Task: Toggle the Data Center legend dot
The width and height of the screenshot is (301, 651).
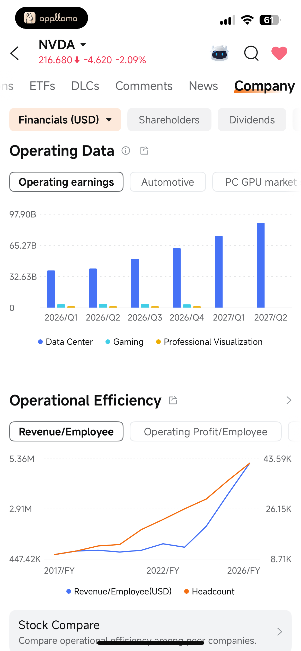Action: [x=40, y=342]
